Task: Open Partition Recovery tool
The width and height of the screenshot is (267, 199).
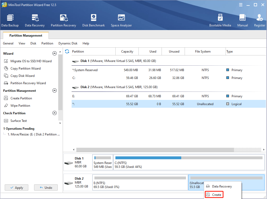Action: [x=63, y=21]
